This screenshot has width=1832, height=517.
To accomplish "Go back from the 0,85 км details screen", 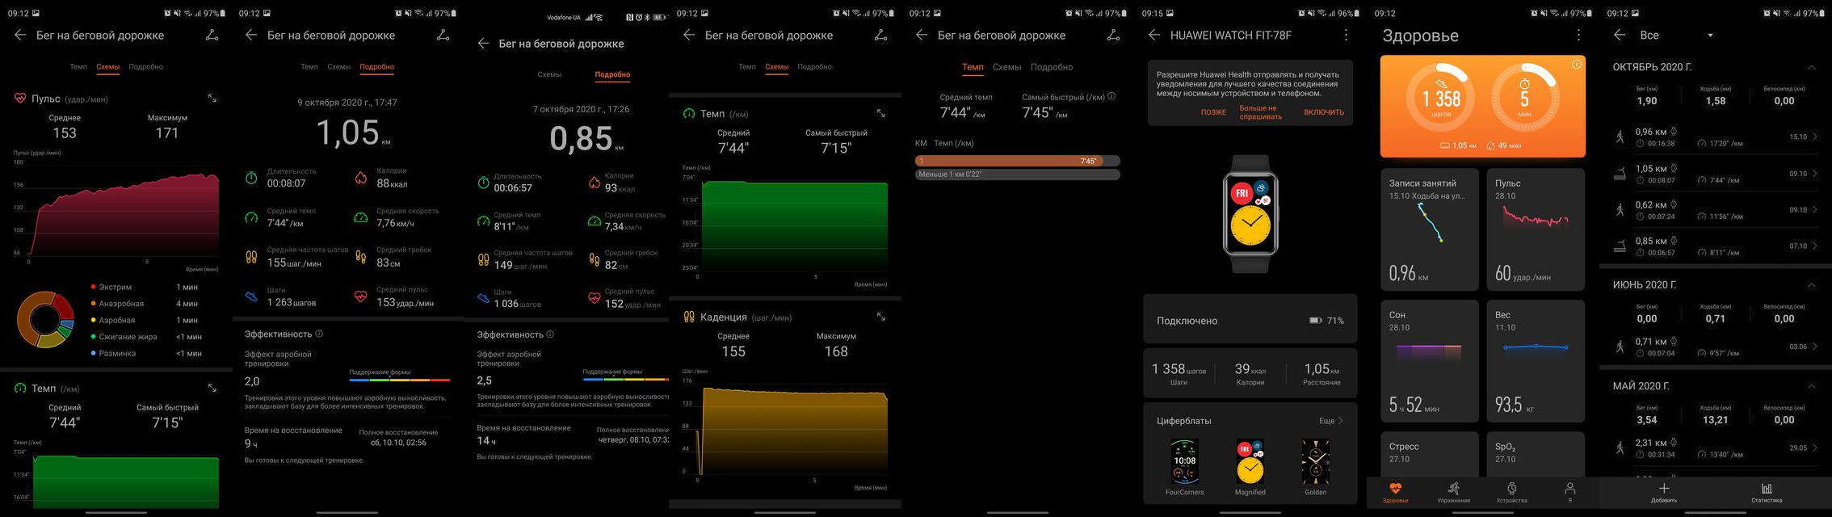I will point(483,43).
